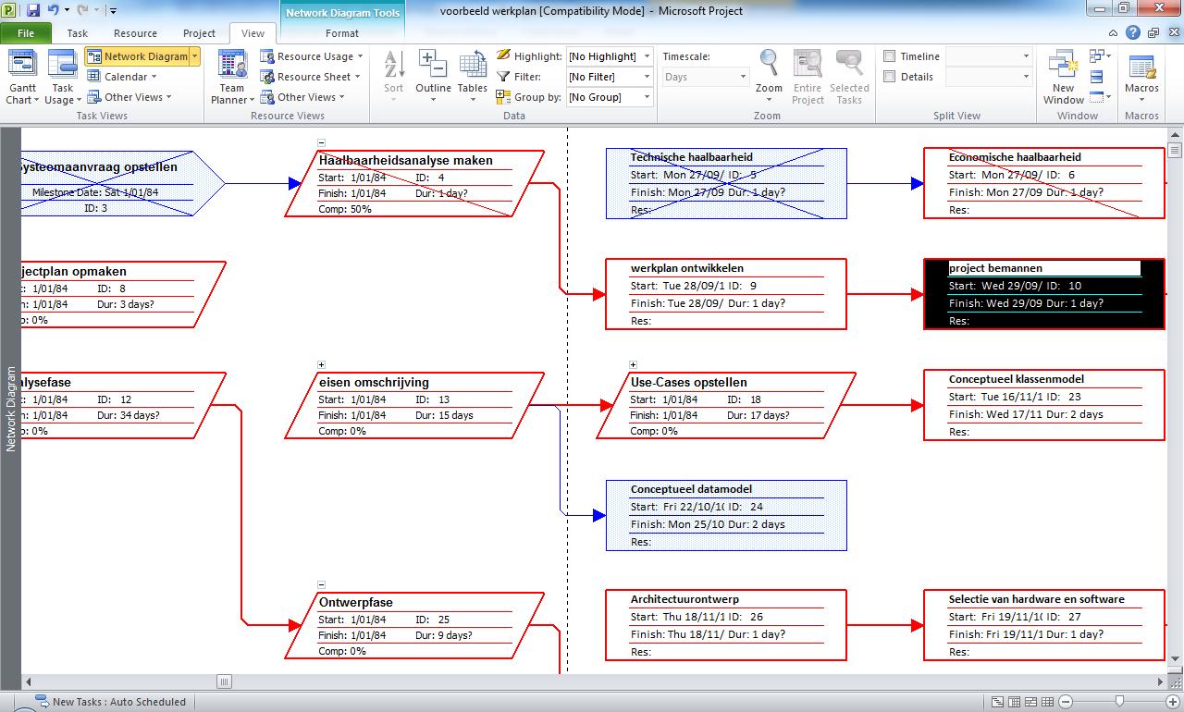
Task: Expand the Use-Cases opstellen summary node
Action: coord(633,364)
